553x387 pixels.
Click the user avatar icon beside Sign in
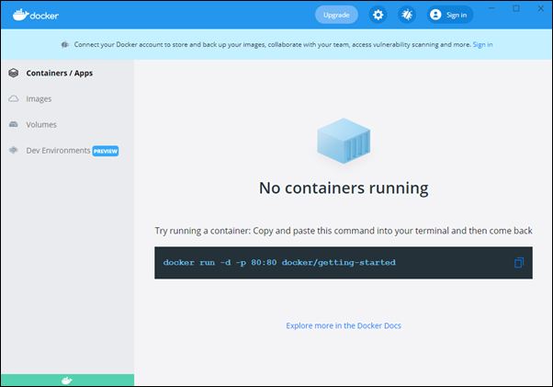click(x=435, y=15)
